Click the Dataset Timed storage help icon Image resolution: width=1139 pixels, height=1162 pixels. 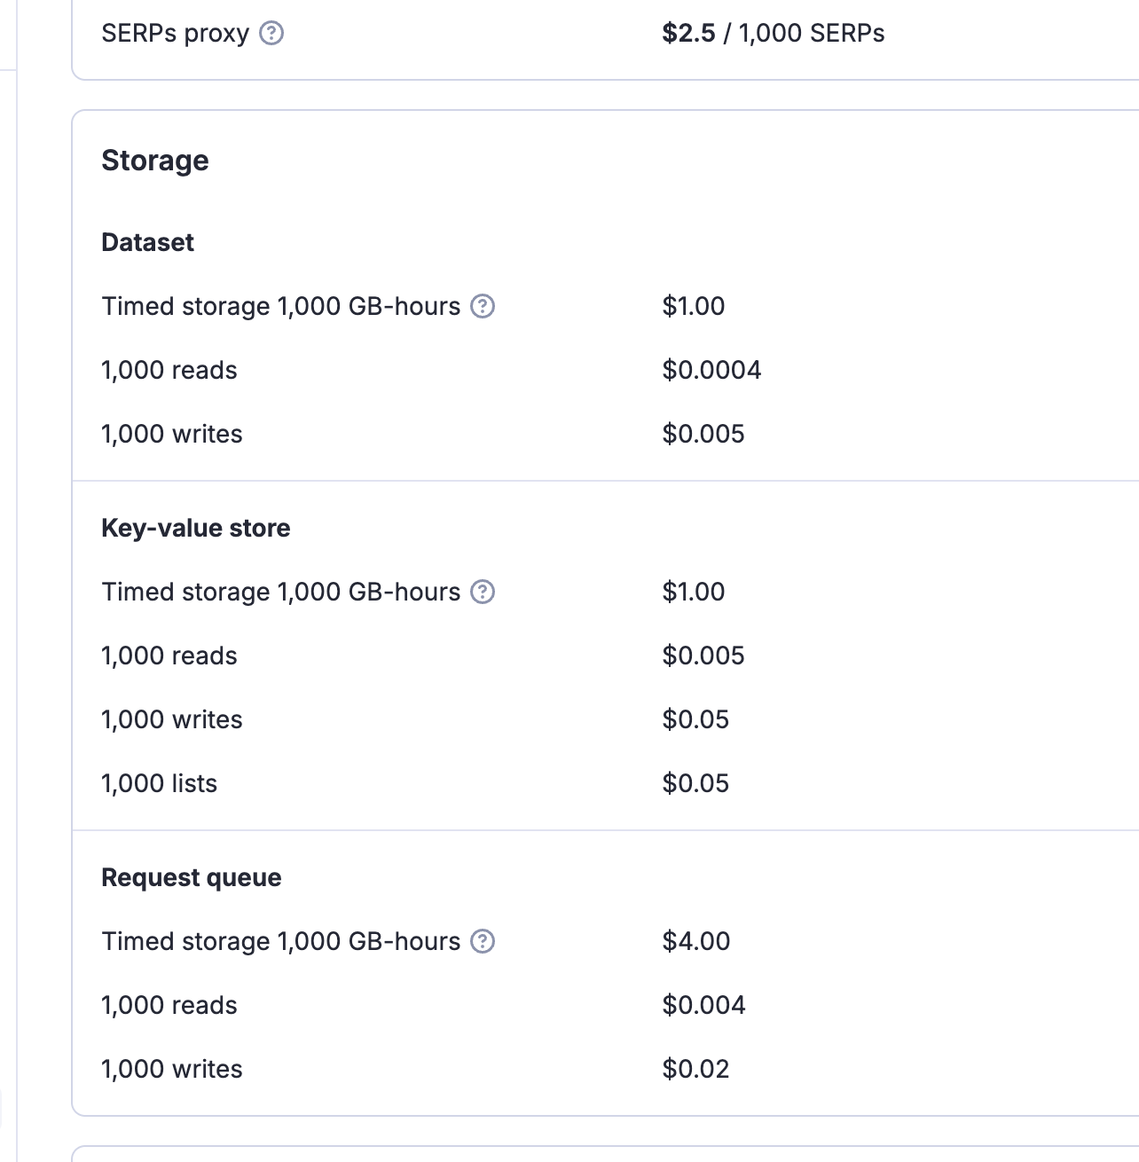[x=483, y=307]
